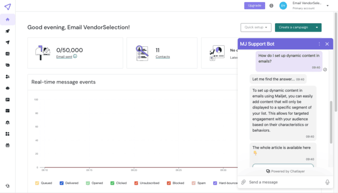The image size is (338, 193).
Task: Click the 'MJ Support Bot' chat title
Action: pos(257,44)
